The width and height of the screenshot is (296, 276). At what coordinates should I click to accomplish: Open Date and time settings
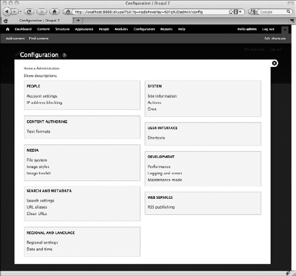click(x=39, y=249)
